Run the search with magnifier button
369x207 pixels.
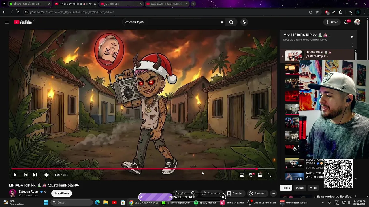click(231, 22)
